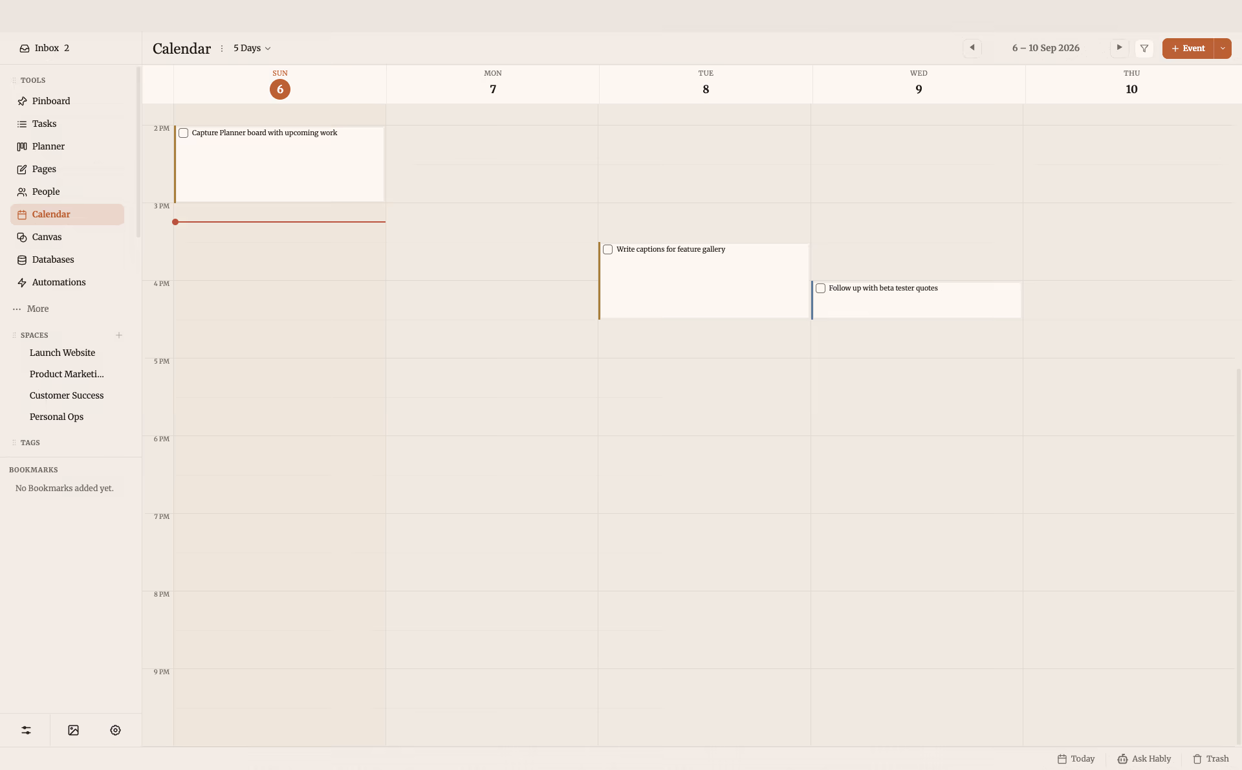Open Planner board icon

click(22, 146)
